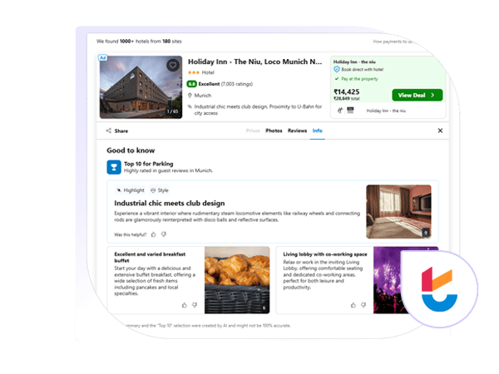Thumbs up Industrial chic highlight
The height and width of the screenshot is (374, 499).
point(154,234)
